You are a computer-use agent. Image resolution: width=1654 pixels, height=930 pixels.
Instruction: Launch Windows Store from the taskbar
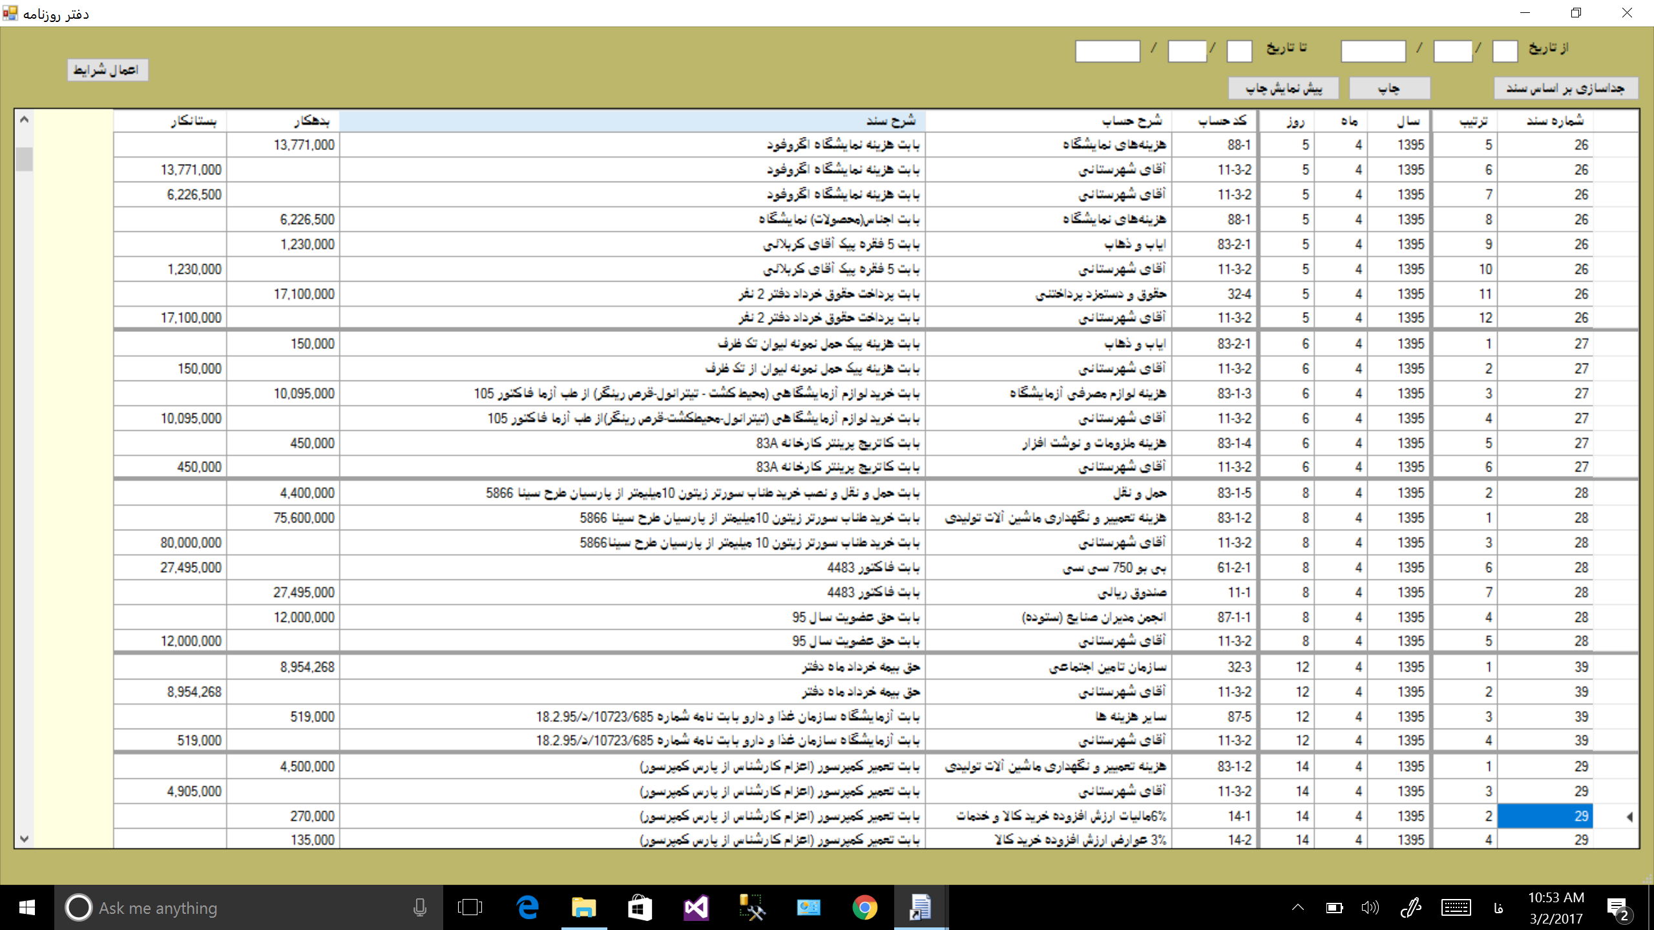[x=639, y=907]
